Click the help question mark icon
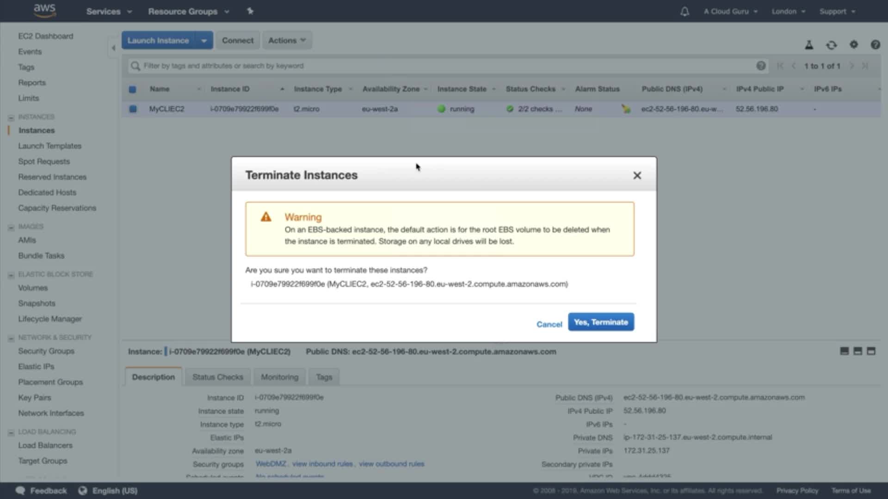The width and height of the screenshot is (888, 499). [875, 45]
